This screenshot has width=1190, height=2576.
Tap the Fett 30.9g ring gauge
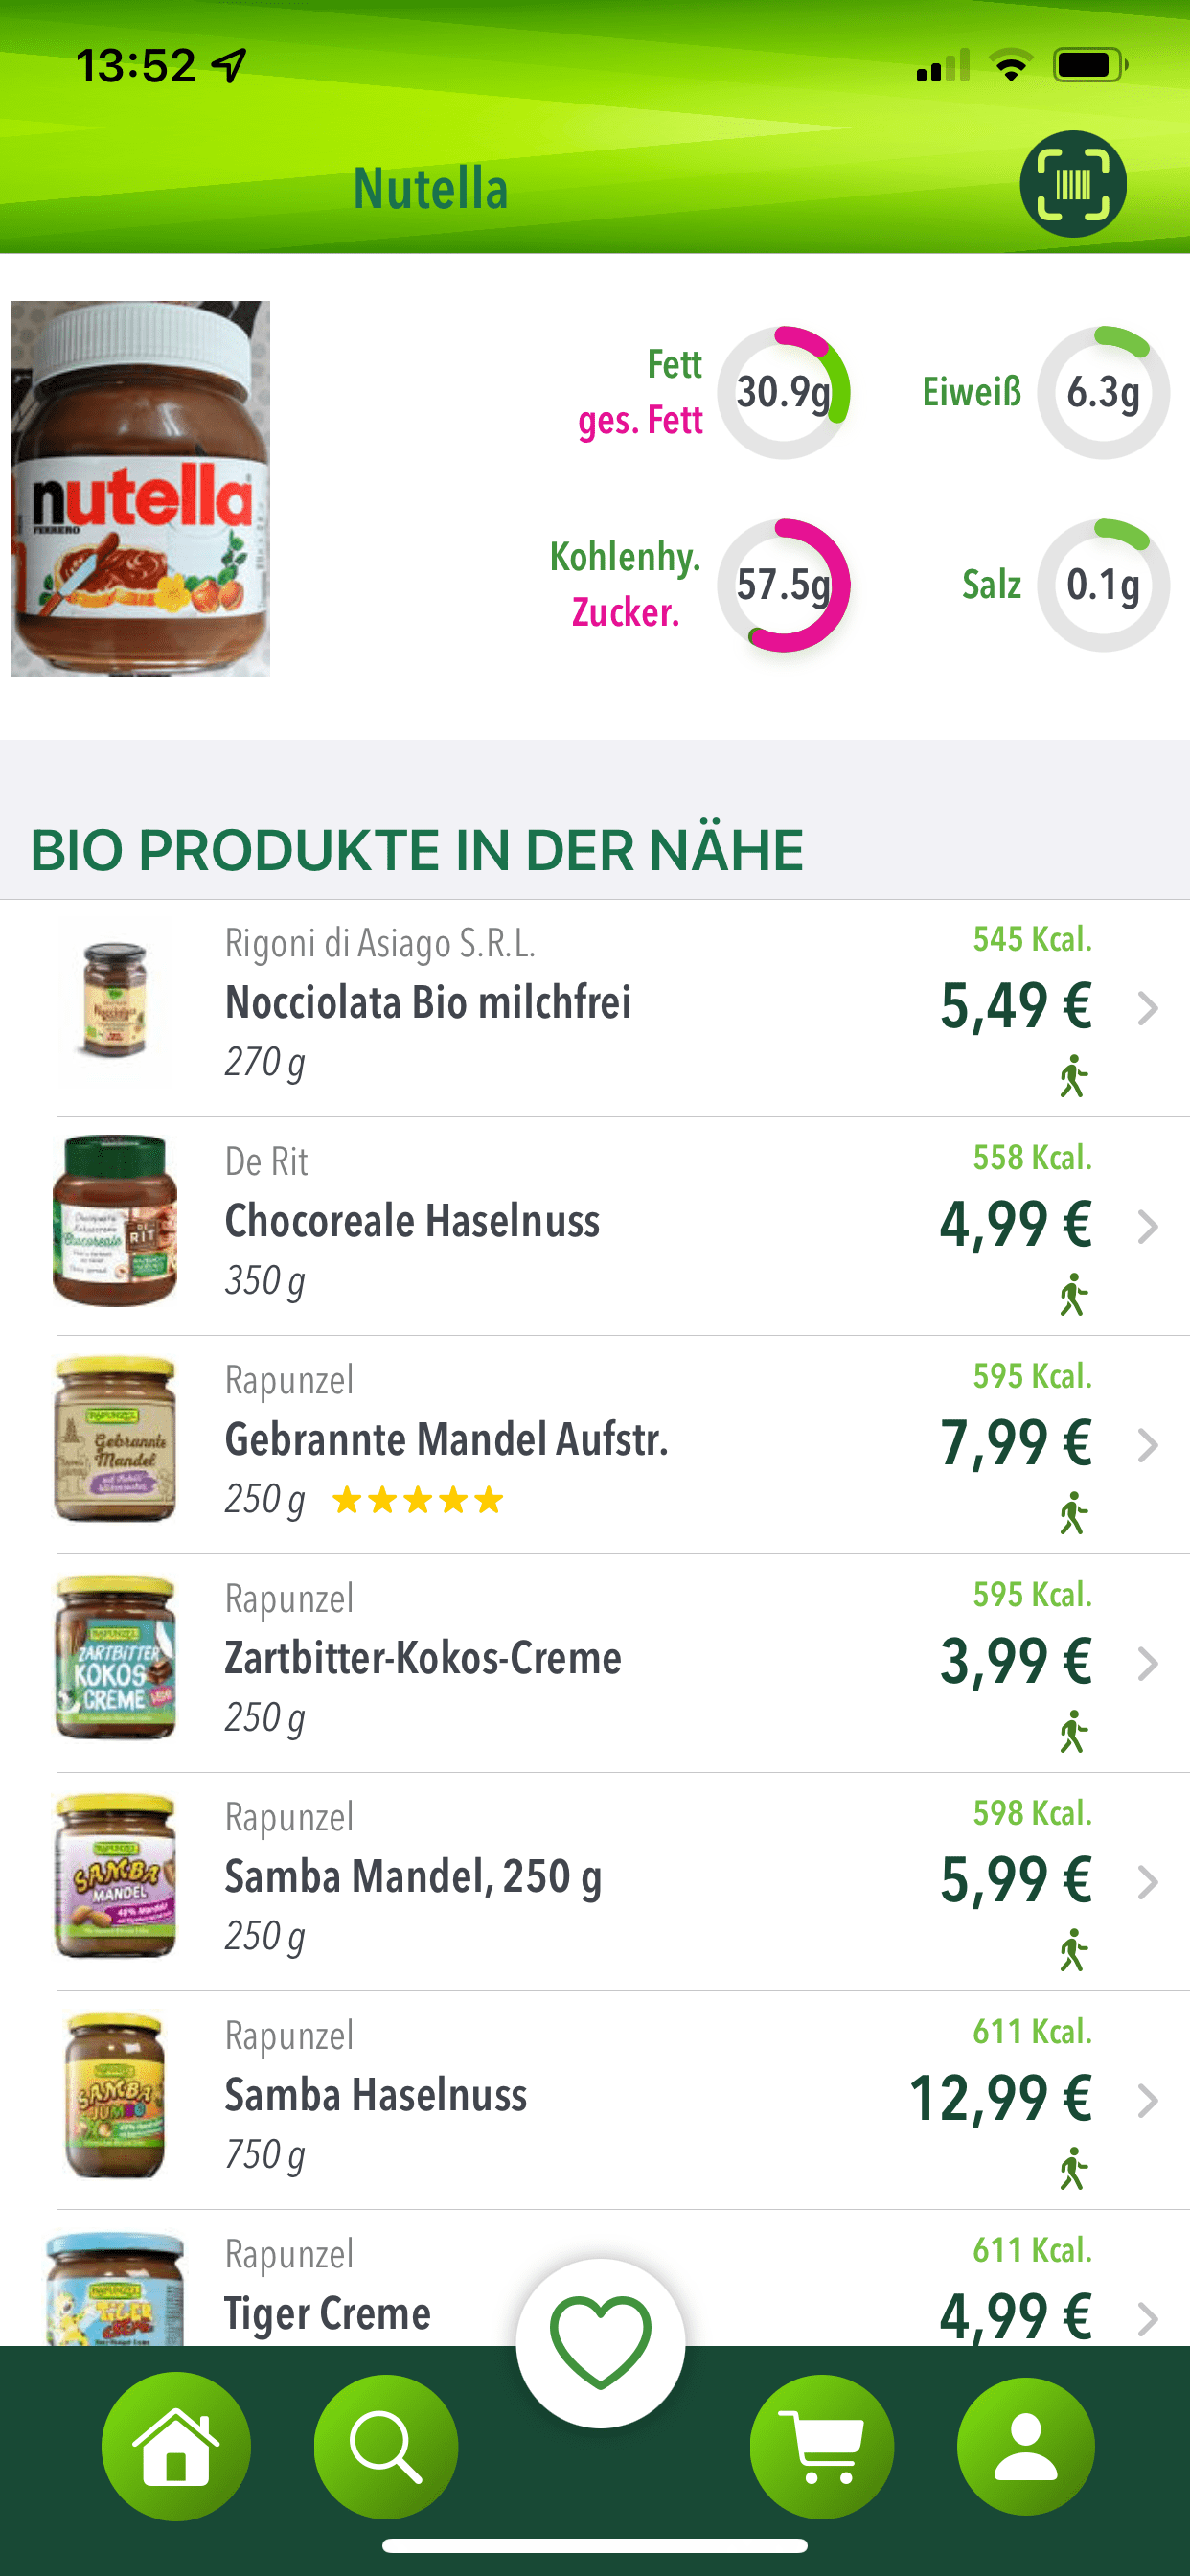[784, 392]
